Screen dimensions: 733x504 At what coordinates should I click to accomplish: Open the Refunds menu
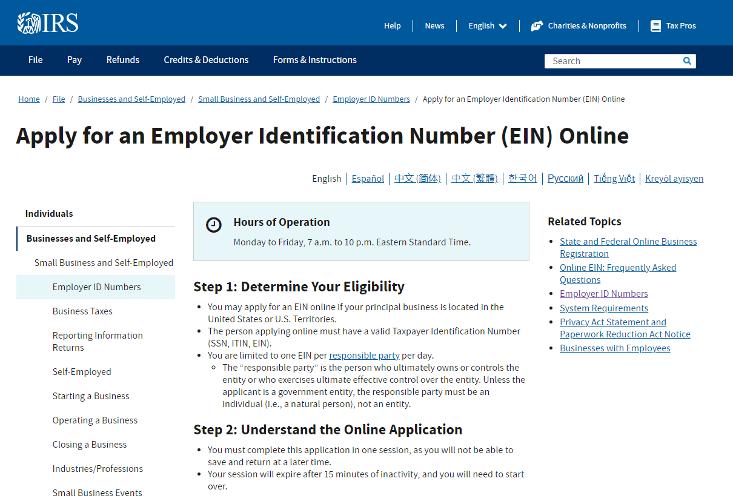click(123, 60)
